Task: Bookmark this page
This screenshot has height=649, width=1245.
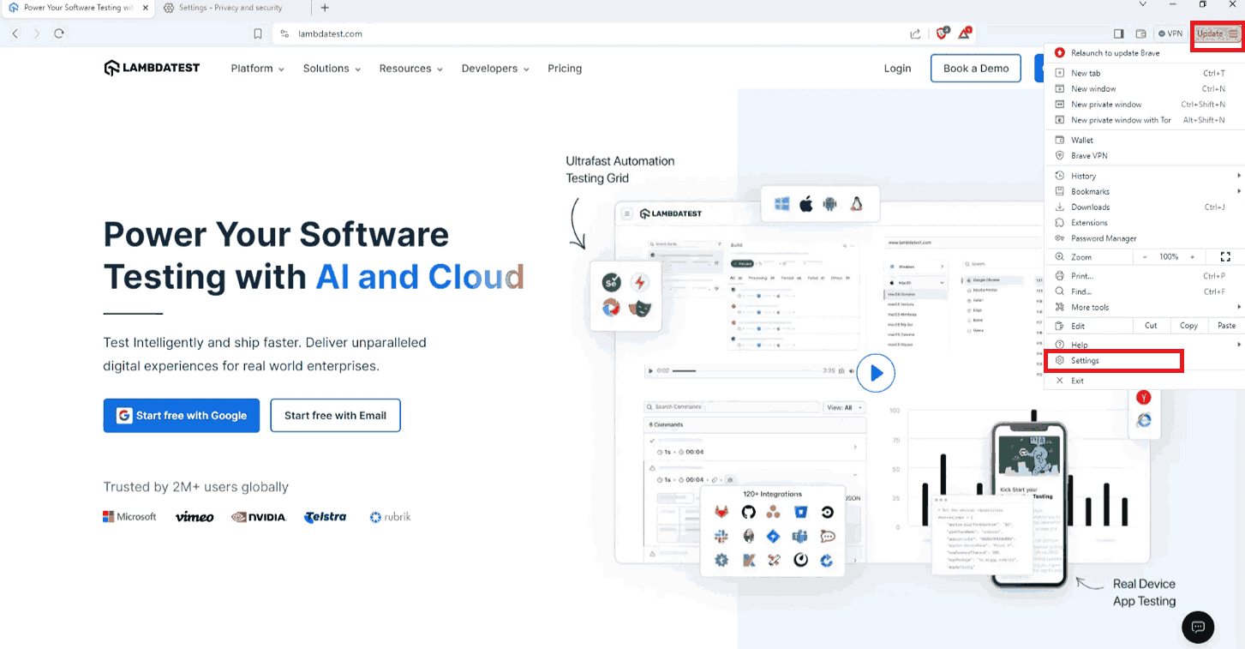Action: coord(257,33)
